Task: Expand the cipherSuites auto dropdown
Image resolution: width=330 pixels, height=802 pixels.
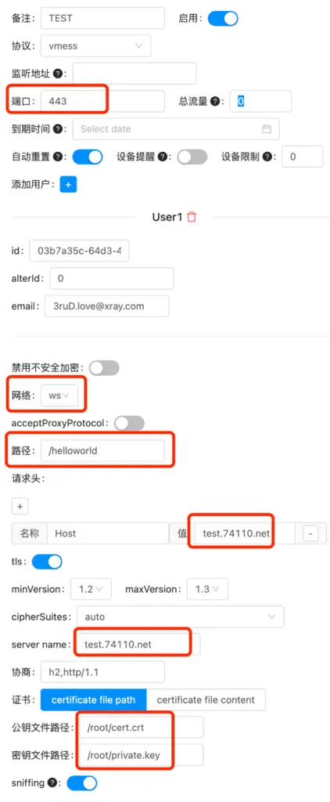Action: pos(181,617)
